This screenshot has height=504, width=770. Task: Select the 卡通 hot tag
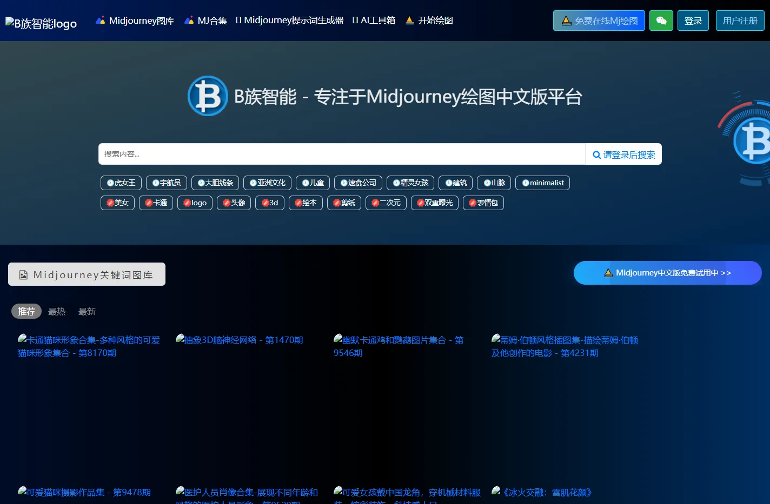click(x=156, y=203)
